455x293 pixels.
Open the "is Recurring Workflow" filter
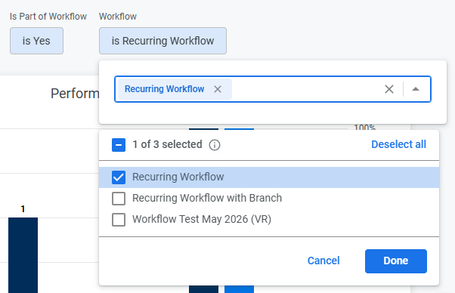coord(162,41)
